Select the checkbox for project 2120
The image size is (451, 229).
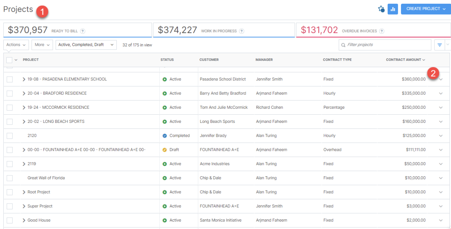[10, 136]
